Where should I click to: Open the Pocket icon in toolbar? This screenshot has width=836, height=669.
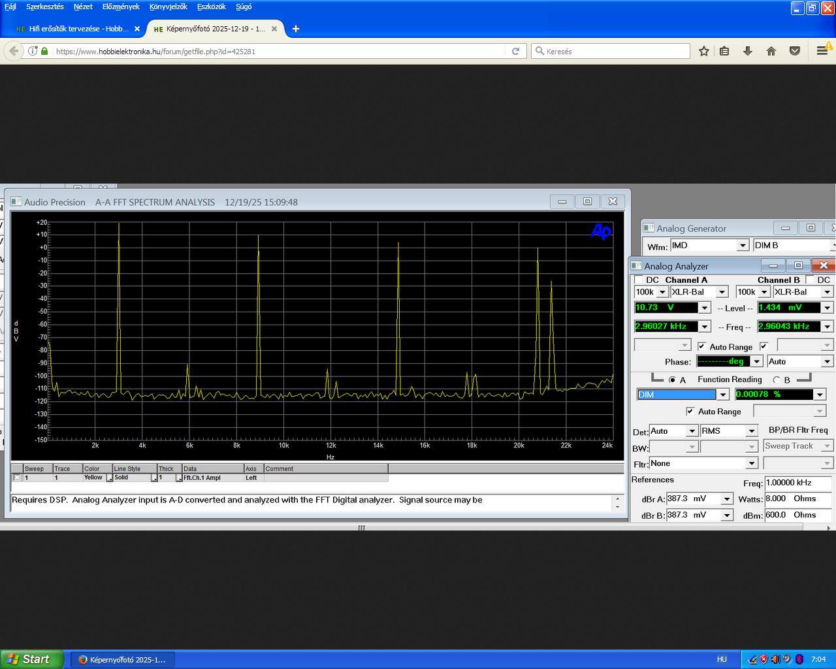[x=795, y=51]
